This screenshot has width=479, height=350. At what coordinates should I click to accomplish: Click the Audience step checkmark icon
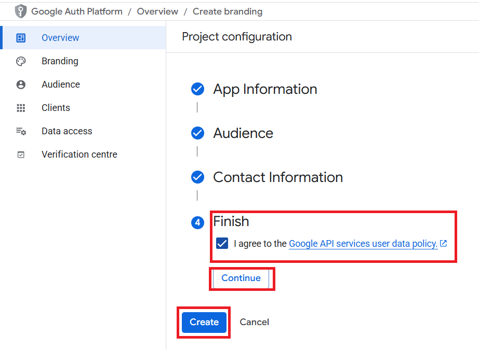point(197,133)
